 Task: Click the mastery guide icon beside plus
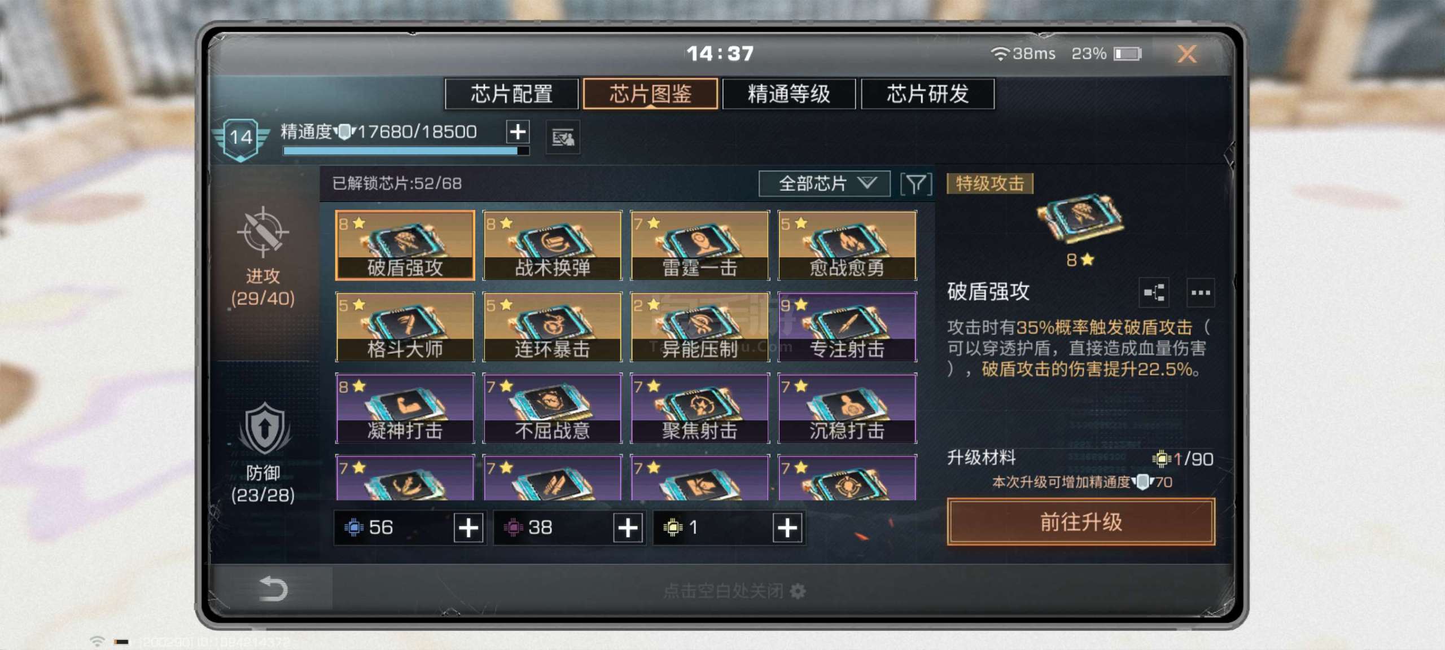point(563,137)
